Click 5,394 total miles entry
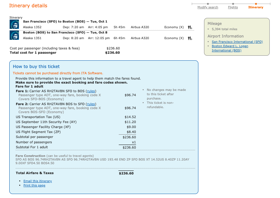This screenshot has height=198, width=280. pos(225,29)
